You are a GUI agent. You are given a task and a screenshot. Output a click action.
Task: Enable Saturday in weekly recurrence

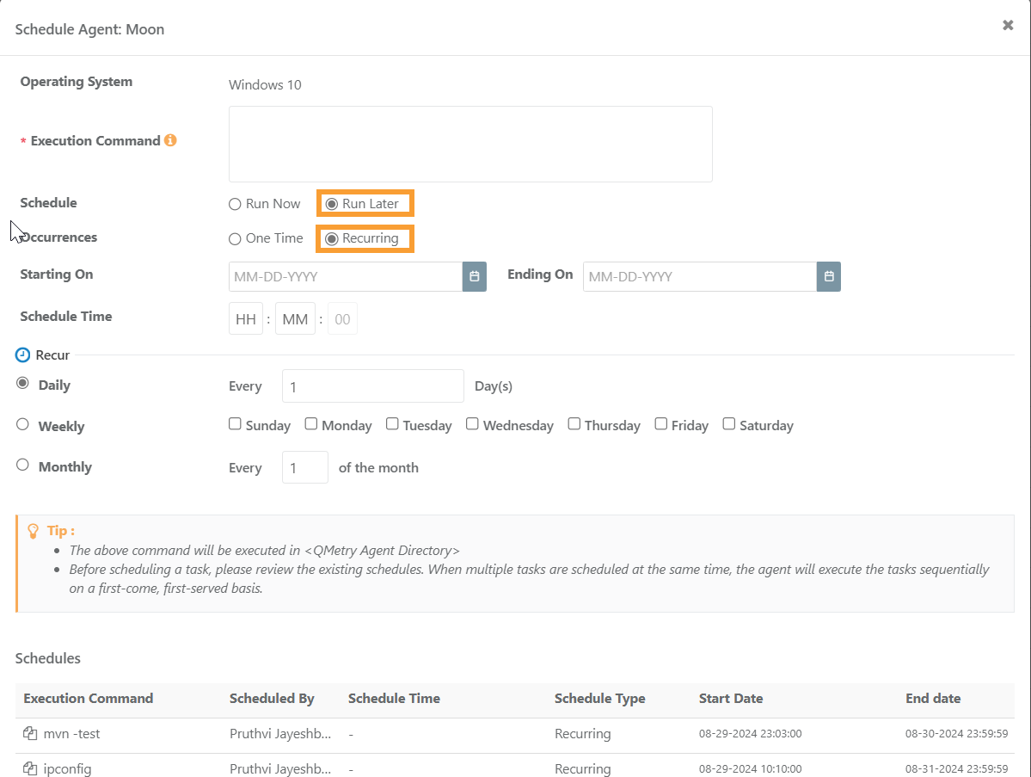click(728, 422)
